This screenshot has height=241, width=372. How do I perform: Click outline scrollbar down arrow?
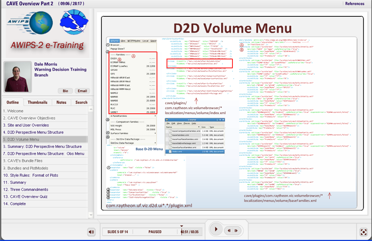[x=91, y=215]
